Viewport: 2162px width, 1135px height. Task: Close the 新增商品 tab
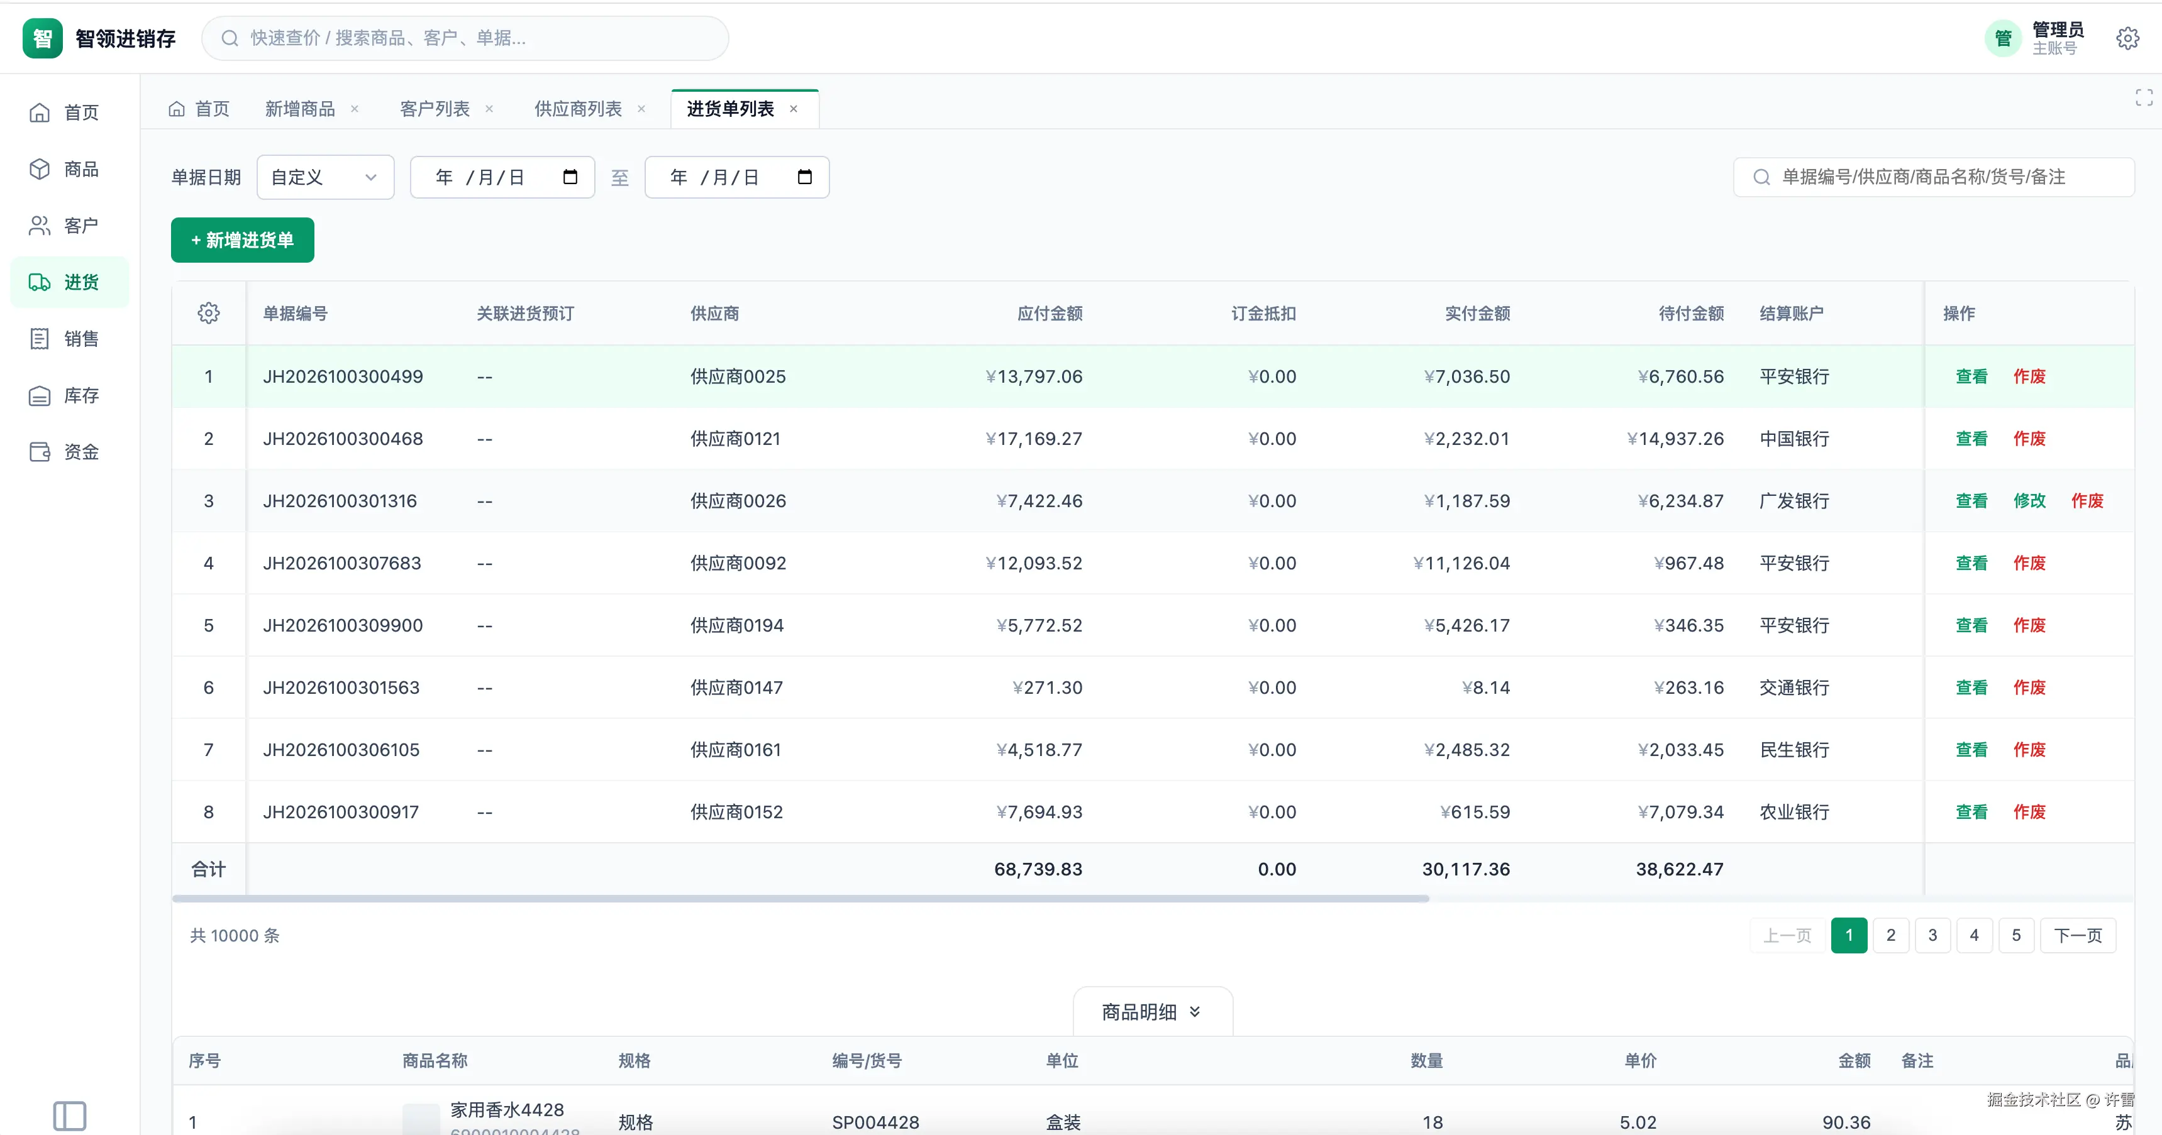(x=355, y=109)
